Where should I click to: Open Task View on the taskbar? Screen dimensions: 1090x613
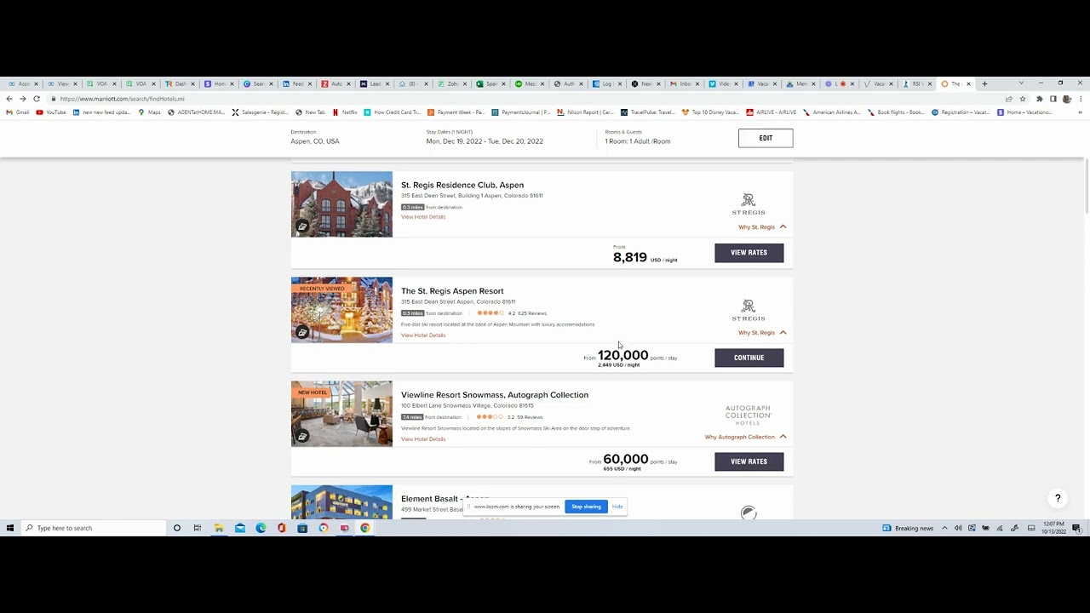tap(198, 528)
